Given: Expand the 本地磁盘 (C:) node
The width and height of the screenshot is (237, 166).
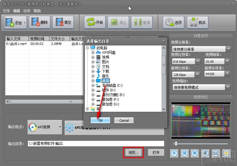Looking at the screenshot, I should click(x=93, y=85).
